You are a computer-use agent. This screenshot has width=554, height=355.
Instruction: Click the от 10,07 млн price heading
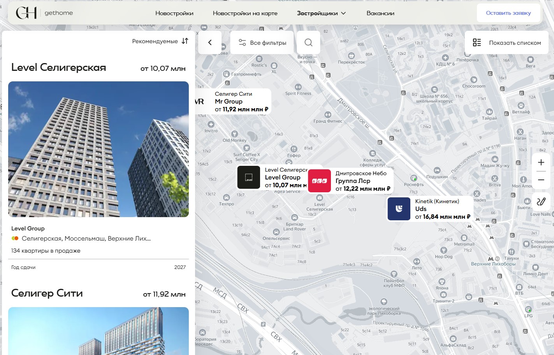tap(163, 69)
